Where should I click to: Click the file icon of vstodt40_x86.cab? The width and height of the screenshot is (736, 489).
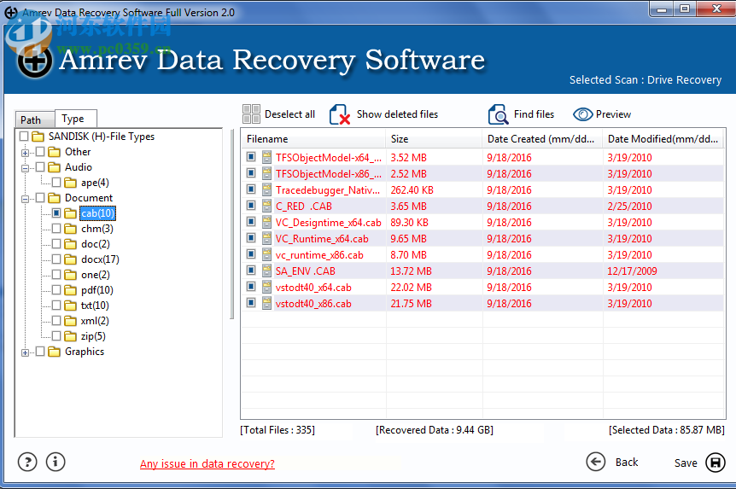point(266,303)
